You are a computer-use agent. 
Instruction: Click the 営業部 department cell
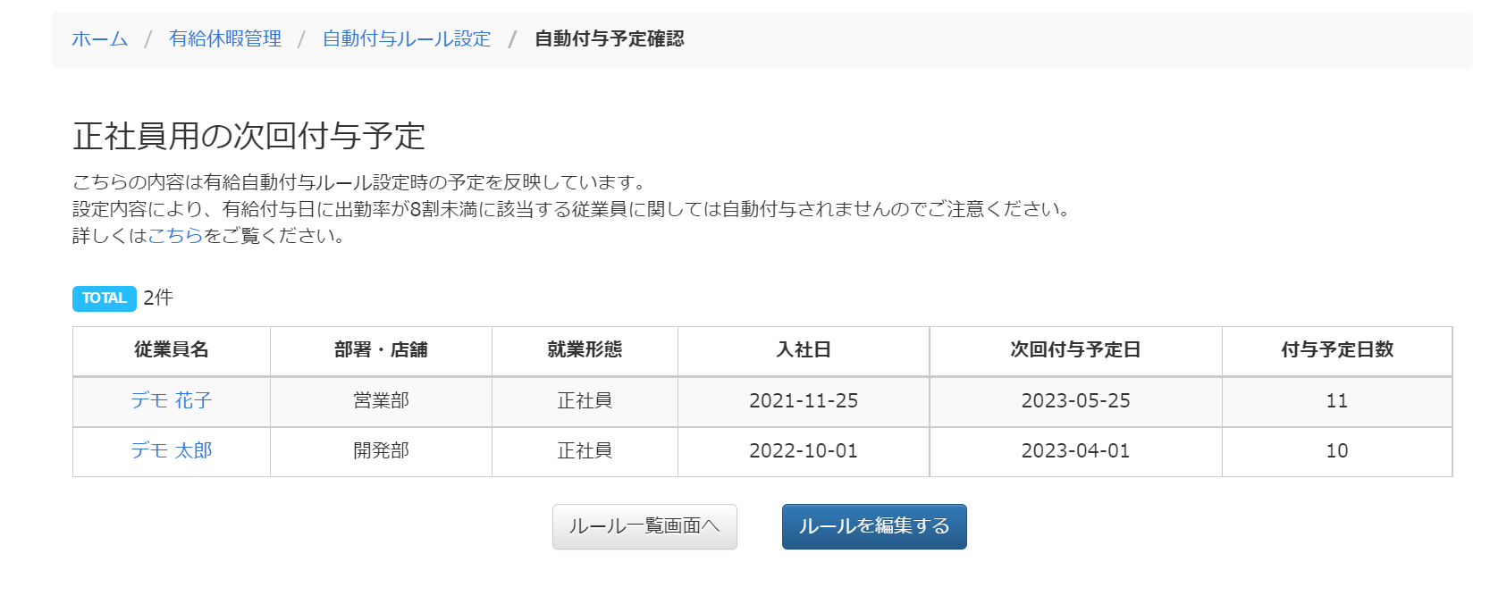(381, 401)
